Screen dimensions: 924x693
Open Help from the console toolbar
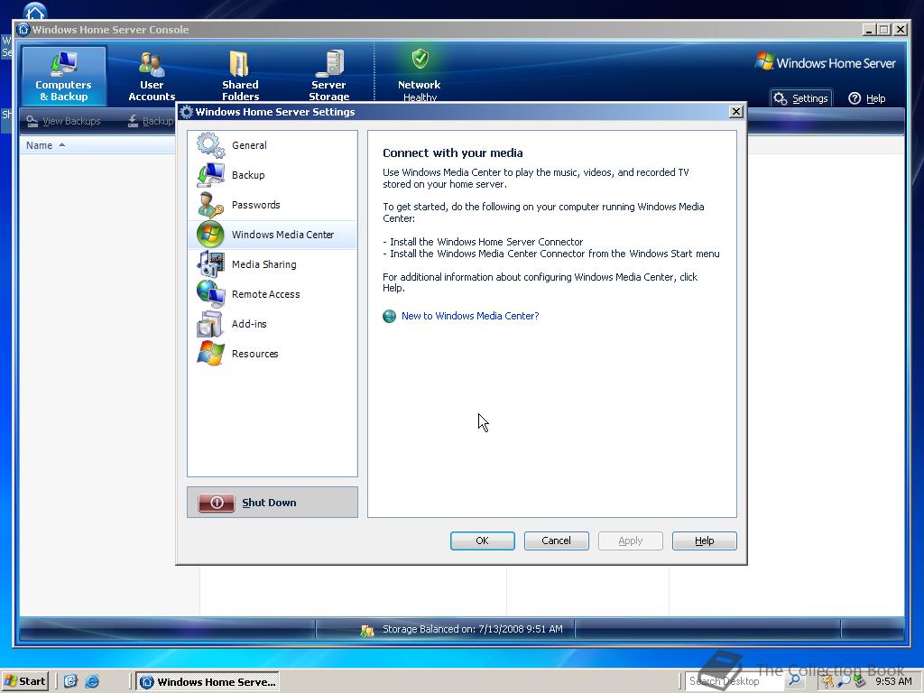tap(865, 98)
